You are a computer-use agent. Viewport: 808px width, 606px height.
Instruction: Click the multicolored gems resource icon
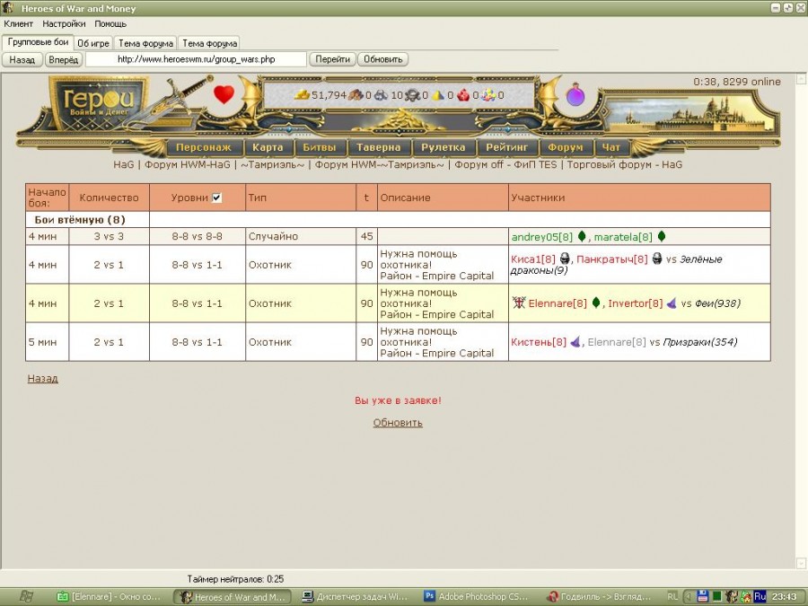488,95
